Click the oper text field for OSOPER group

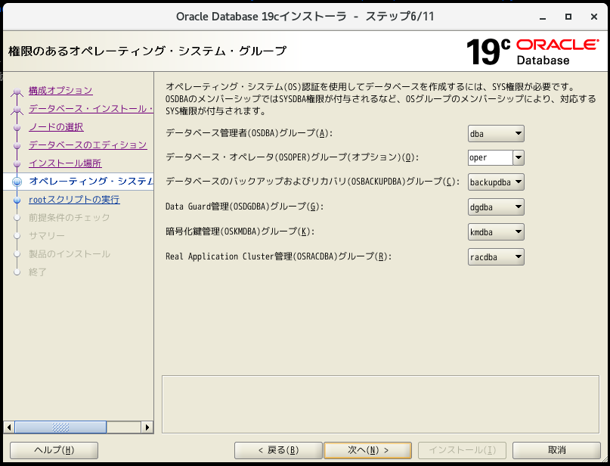point(490,157)
